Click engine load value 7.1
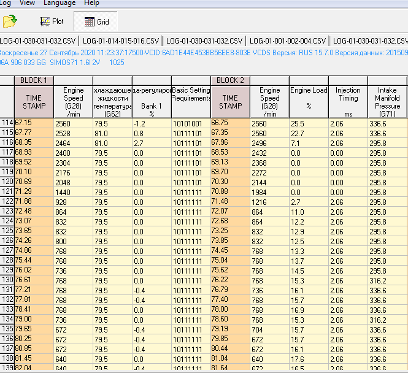Image resolution: width=408 pixels, height=373 pixels. coord(309,144)
